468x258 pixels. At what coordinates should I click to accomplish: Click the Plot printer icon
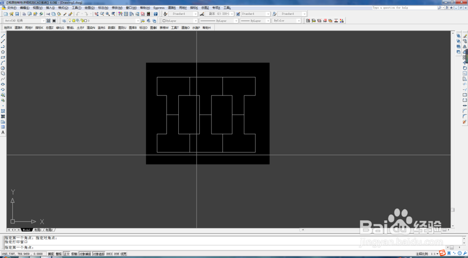click(x=24, y=14)
